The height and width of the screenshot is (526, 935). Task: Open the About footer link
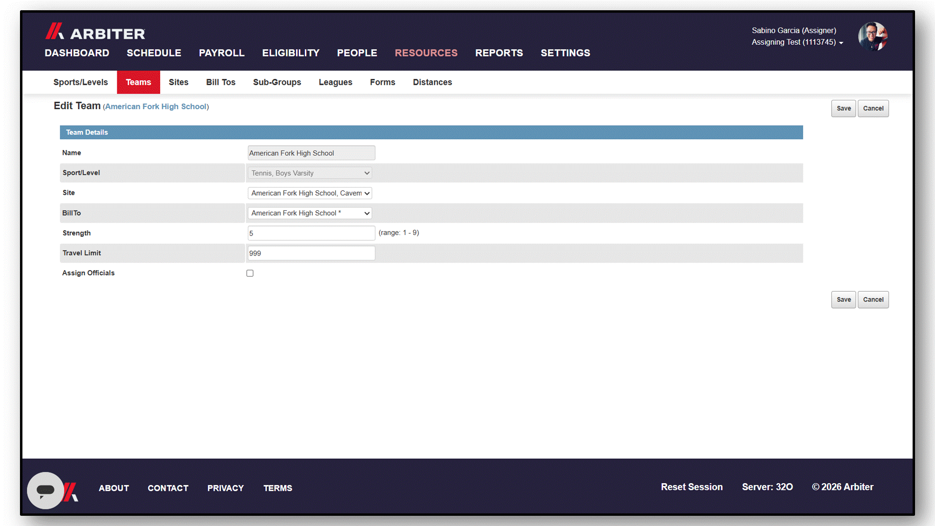pyautogui.click(x=114, y=488)
